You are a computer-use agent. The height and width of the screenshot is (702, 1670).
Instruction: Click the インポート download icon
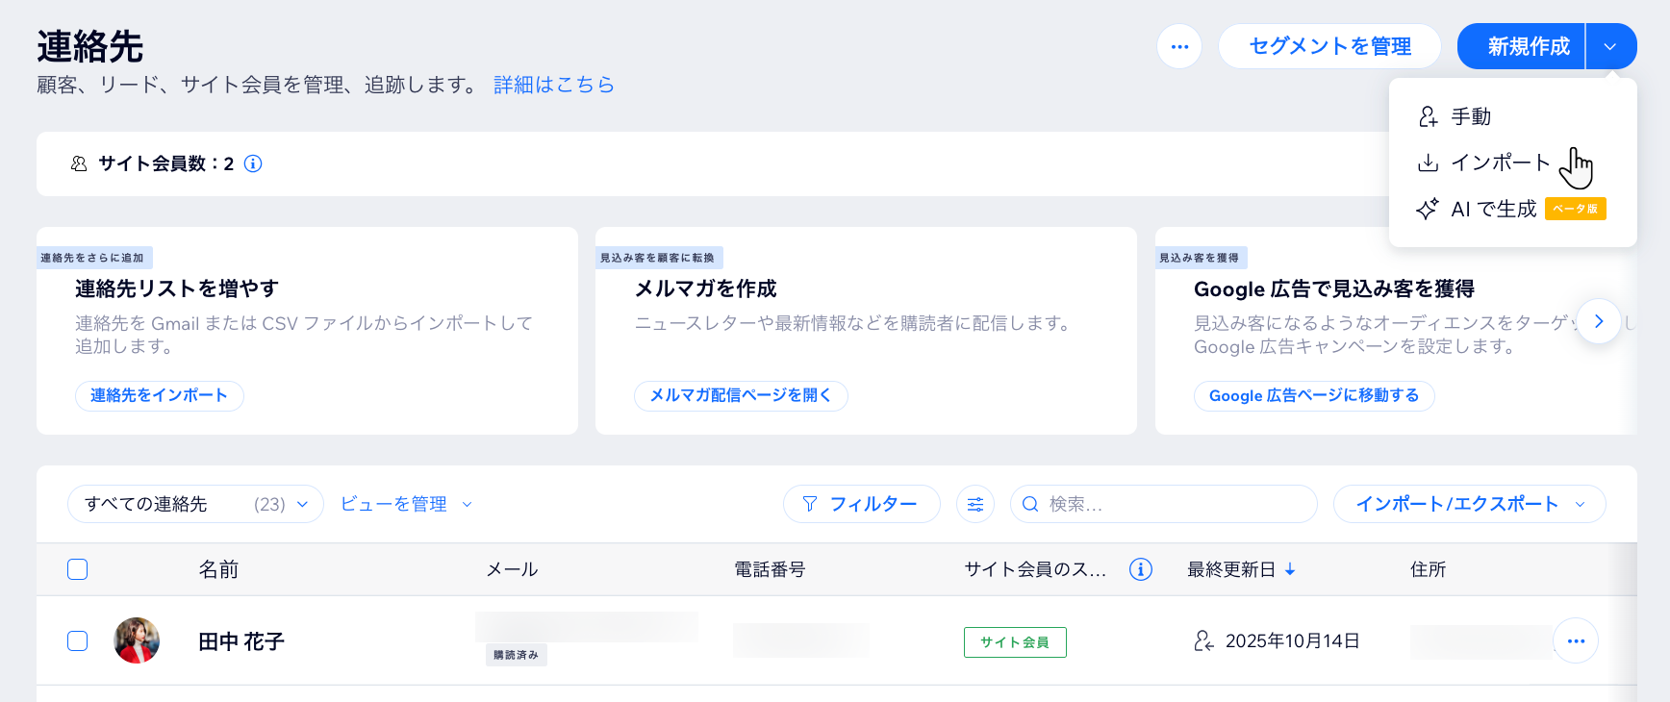pyautogui.click(x=1429, y=163)
